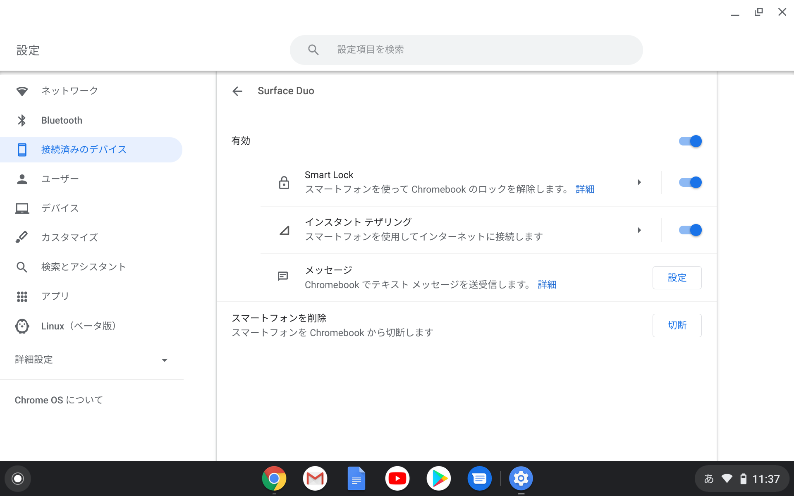Open ユーザー settings via the person icon
Image resolution: width=794 pixels, height=496 pixels.
coord(22,179)
